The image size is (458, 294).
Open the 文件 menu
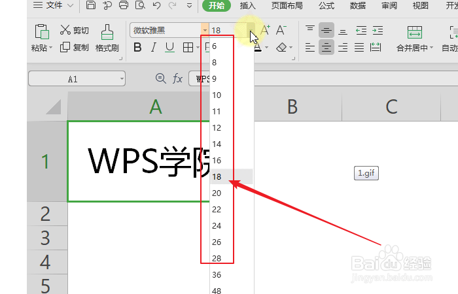[x=54, y=5]
